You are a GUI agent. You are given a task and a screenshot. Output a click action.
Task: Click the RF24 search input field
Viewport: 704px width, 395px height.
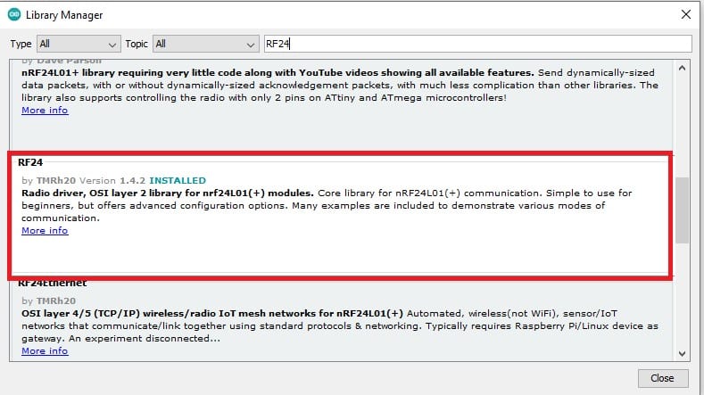477,44
